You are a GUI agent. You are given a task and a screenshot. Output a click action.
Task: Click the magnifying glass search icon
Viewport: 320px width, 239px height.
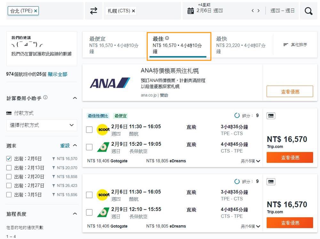coord(308,11)
